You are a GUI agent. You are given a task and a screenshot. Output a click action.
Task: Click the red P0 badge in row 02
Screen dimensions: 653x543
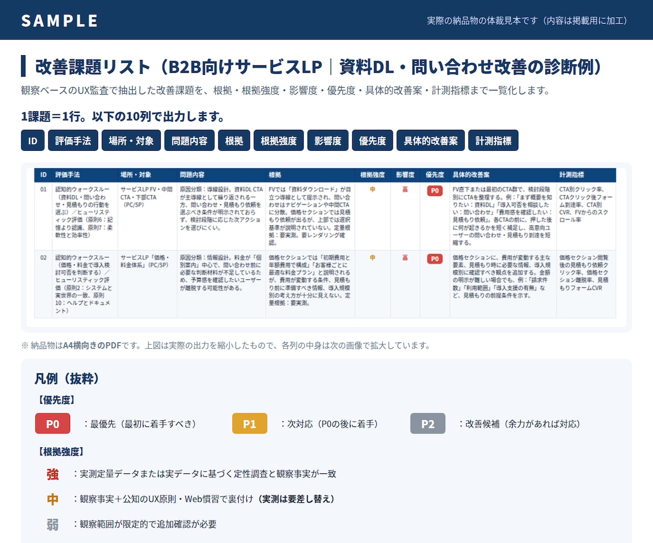[x=435, y=259]
